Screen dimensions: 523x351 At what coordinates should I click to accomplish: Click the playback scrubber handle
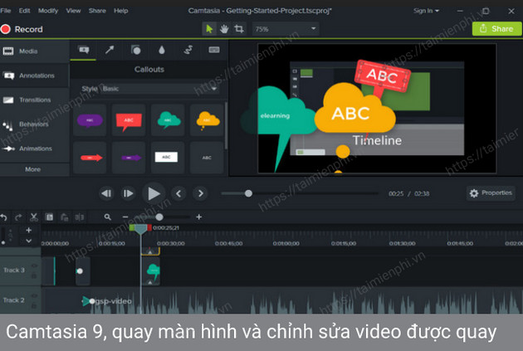click(248, 193)
